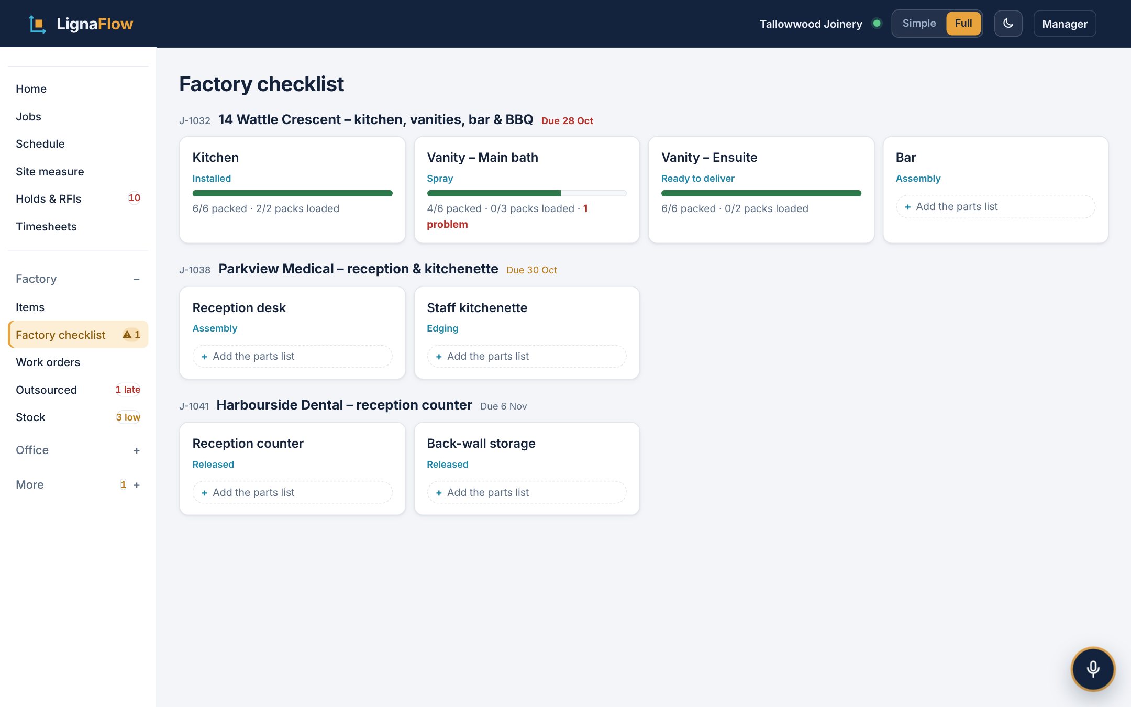Open Stock page
The height and width of the screenshot is (707, 1131).
pyautogui.click(x=78, y=417)
